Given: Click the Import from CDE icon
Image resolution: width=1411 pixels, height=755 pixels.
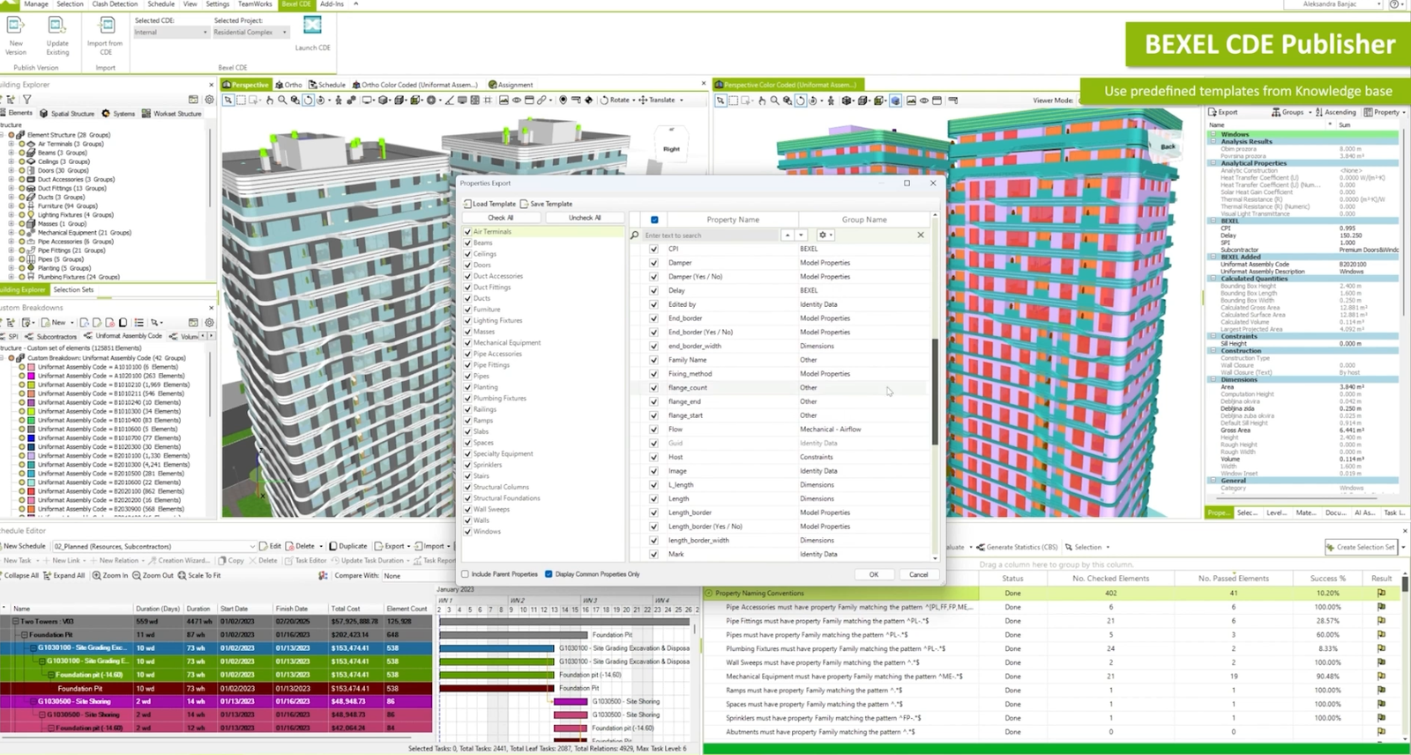Looking at the screenshot, I should pos(106,26).
